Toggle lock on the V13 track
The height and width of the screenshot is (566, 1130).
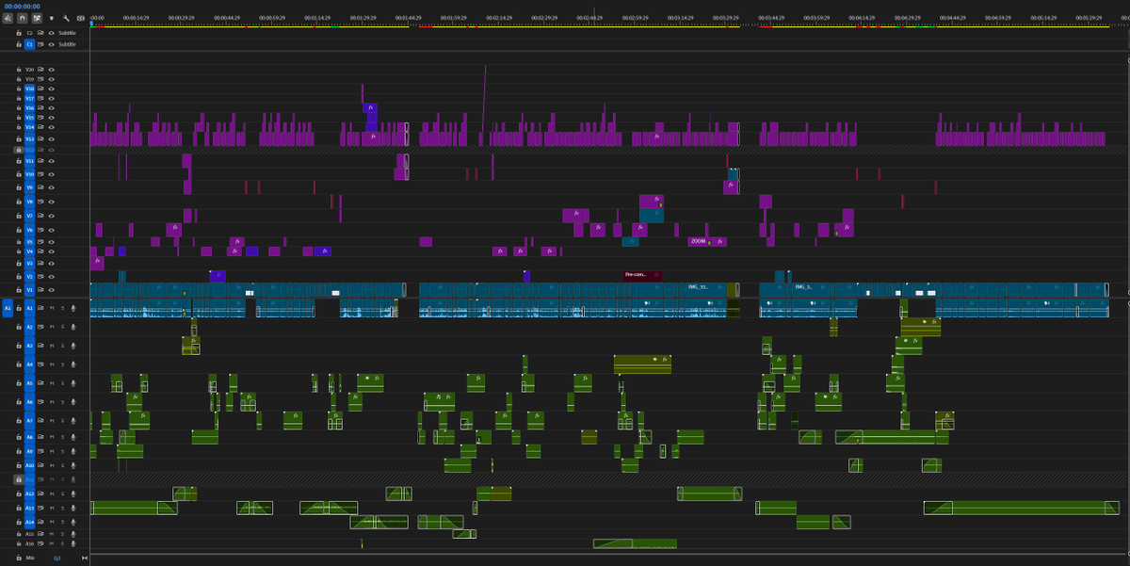(19, 138)
